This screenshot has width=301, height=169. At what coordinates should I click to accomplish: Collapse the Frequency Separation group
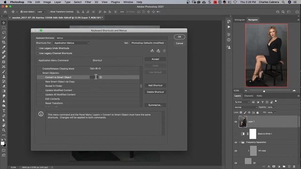[x=240, y=142]
